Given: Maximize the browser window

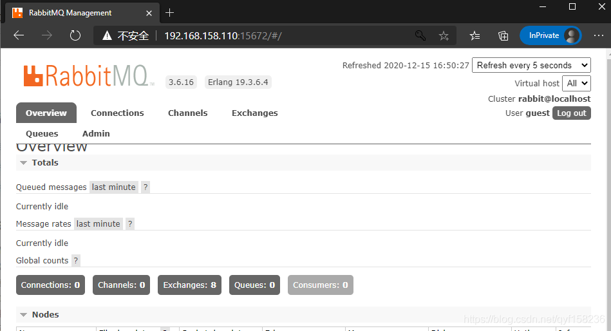Looking at the screenshot, I should pyautogui.click(x=572, y=6).
